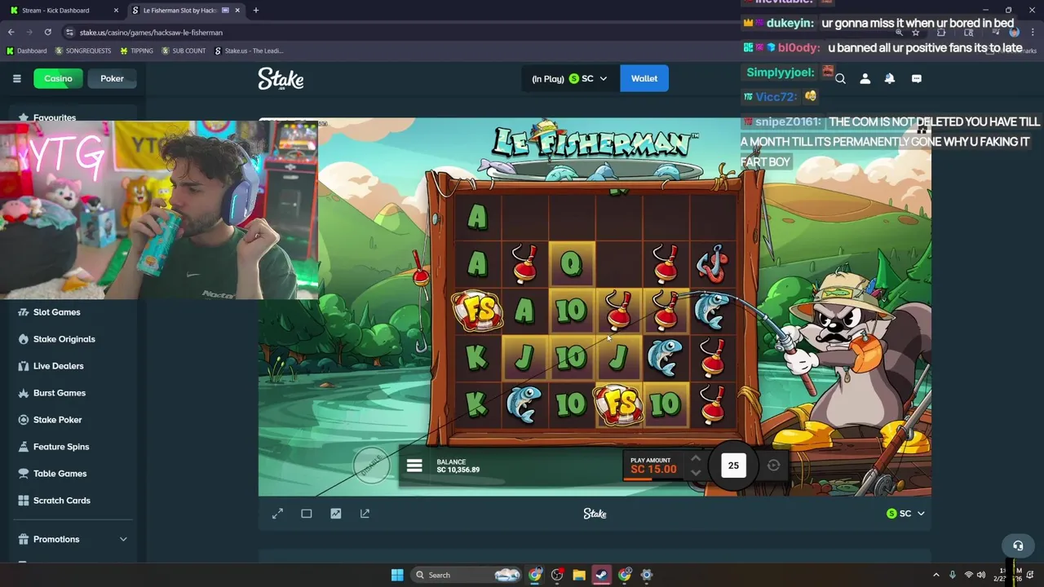Click the Windows taskbar Search box
The height and width of the screenshot is (587, 1044).
[x=466, y=575]
